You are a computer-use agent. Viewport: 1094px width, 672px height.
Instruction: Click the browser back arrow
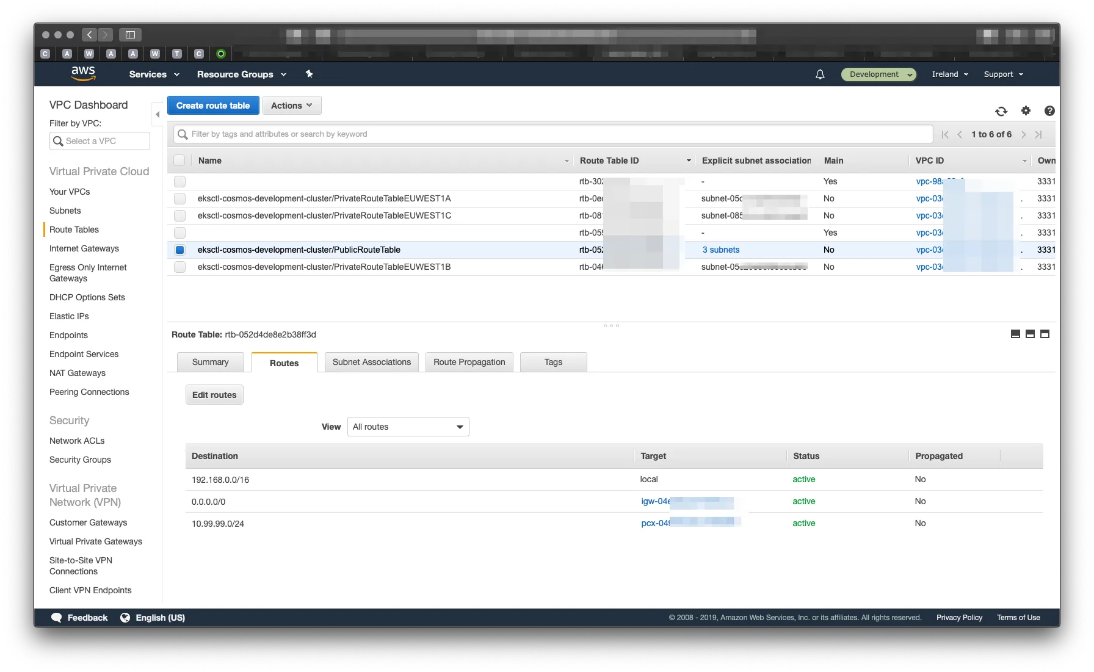coord(89,35)
